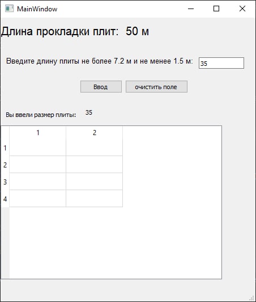Image resolution: width=256 pixels, height=302 pixels.
Task: Click the очистить поле button
Action: click(156, 87)
